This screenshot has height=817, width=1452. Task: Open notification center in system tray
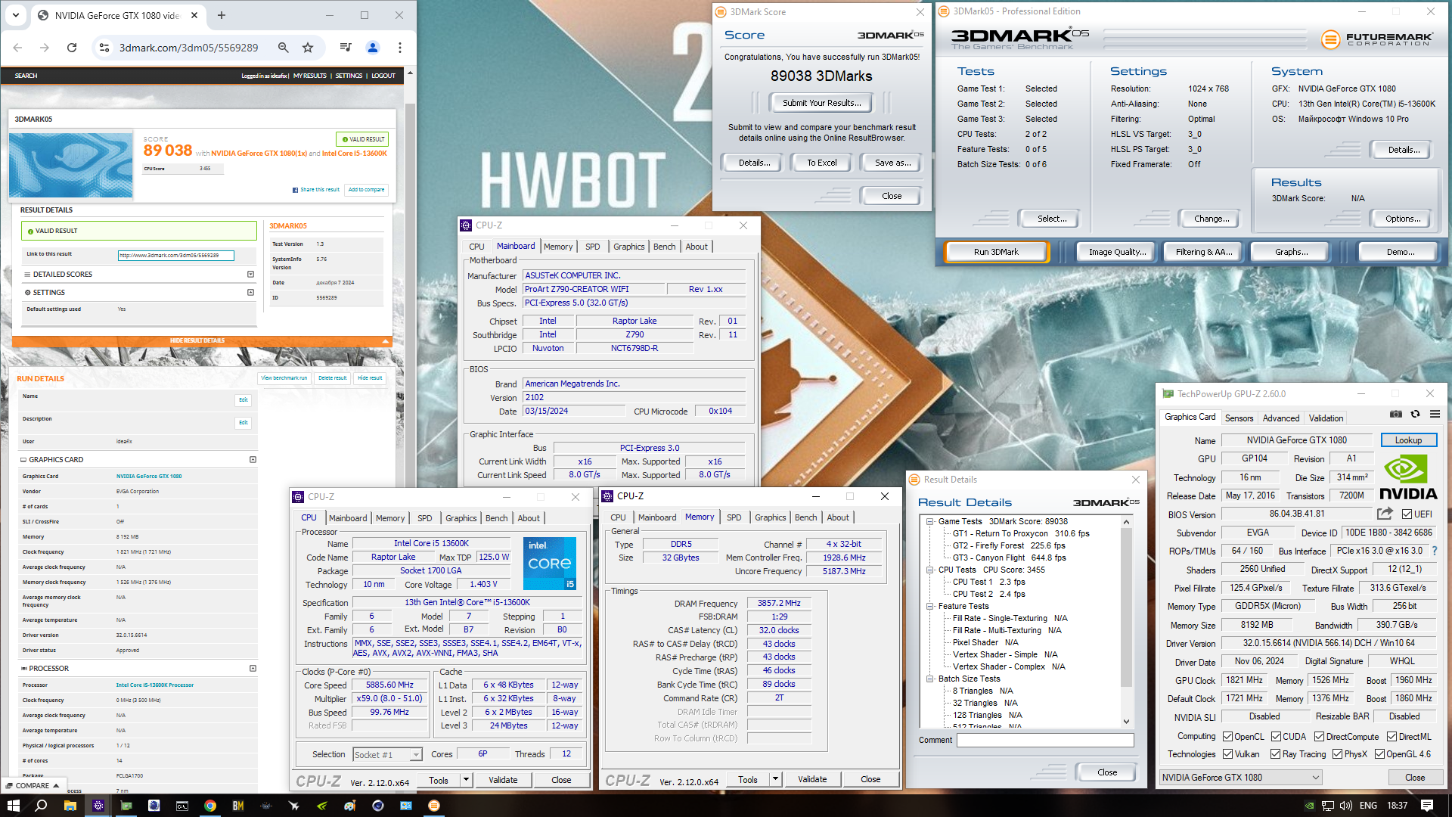coord(1427,806)
